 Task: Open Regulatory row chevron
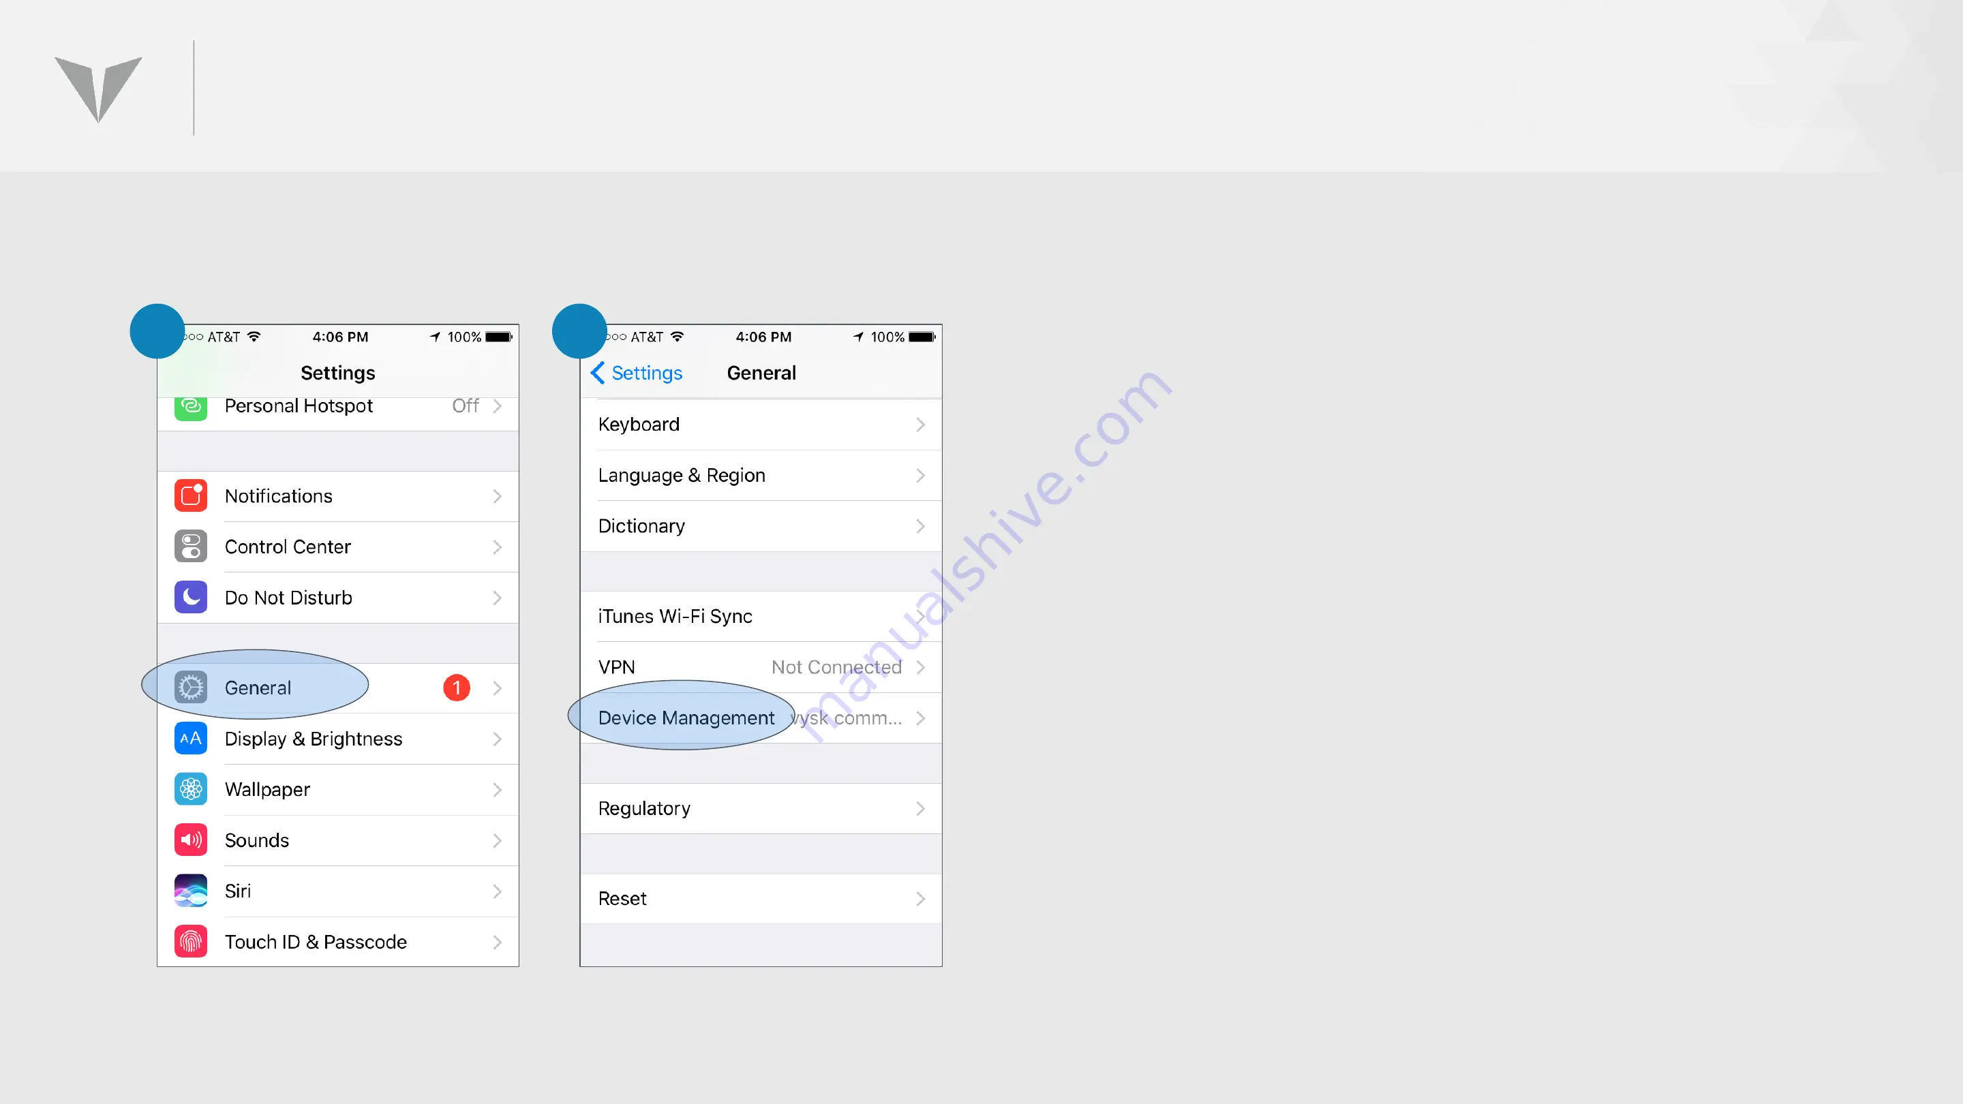921,808
